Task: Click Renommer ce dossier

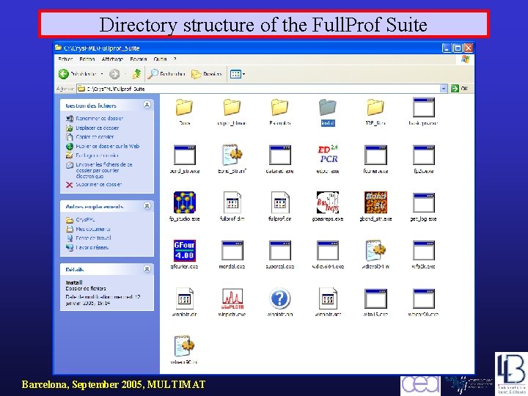Action: point(95,119)
